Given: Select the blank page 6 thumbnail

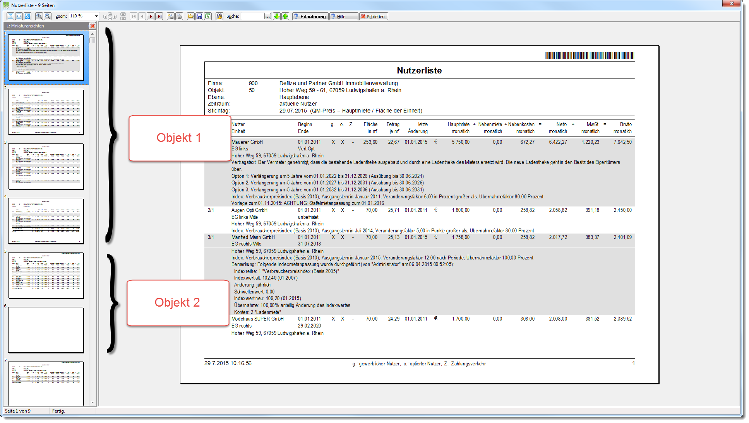Looking at the screenshot, I should (46, 330).
